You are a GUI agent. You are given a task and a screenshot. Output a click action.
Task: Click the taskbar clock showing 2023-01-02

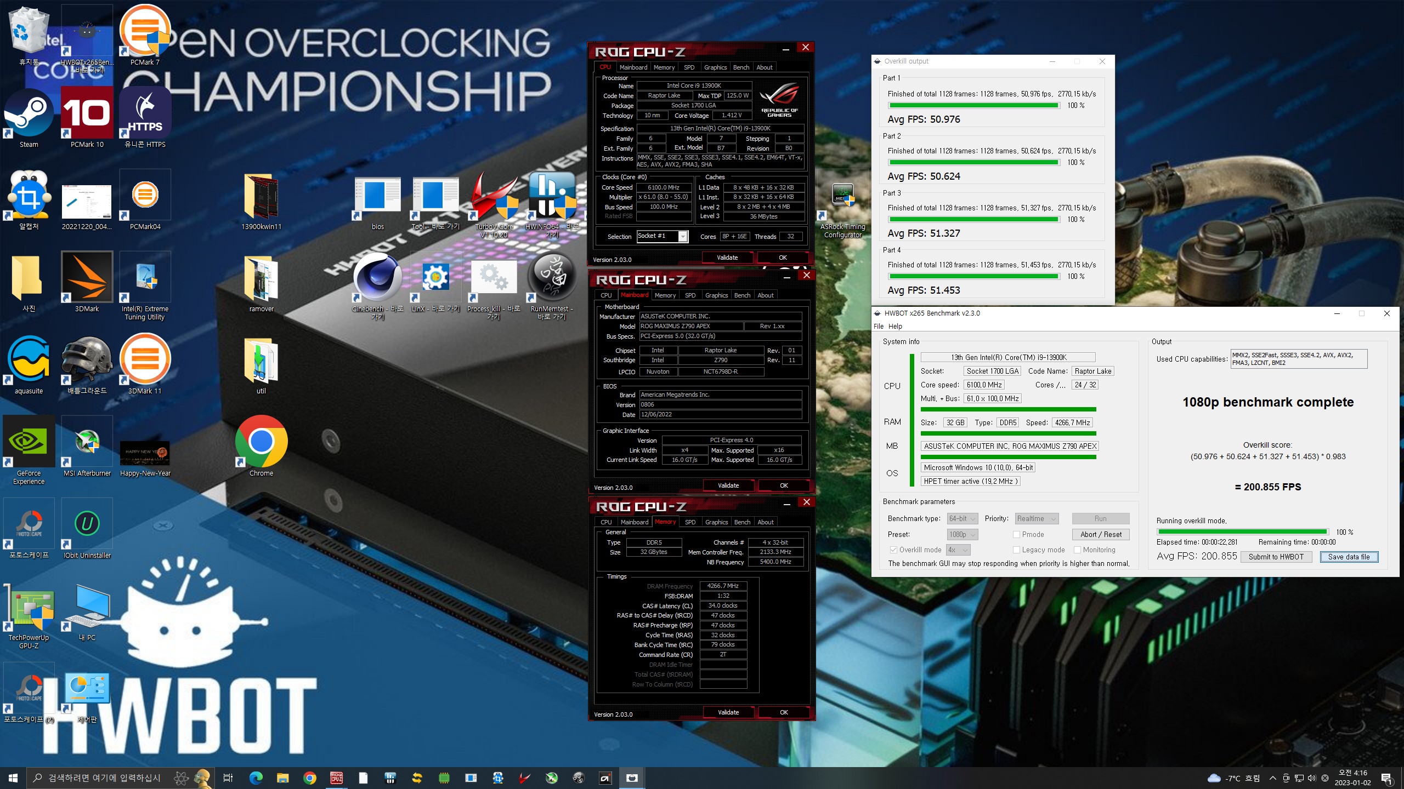(1352, 778)
